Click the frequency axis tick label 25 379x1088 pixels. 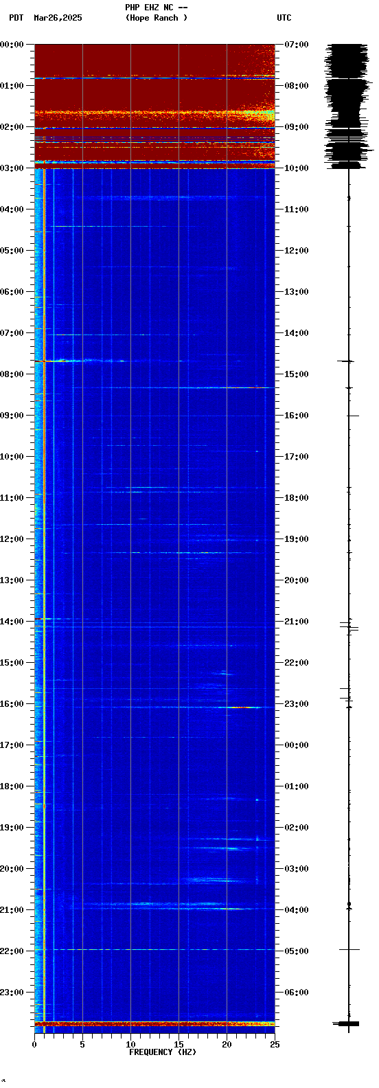274,1045
